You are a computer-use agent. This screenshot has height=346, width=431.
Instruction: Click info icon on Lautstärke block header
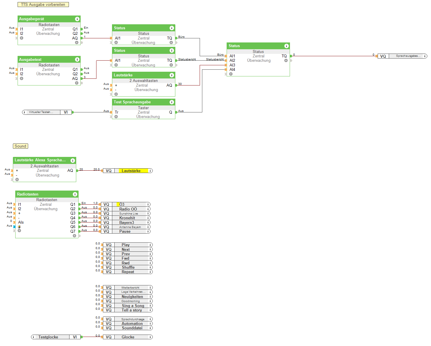coord(172,75)
